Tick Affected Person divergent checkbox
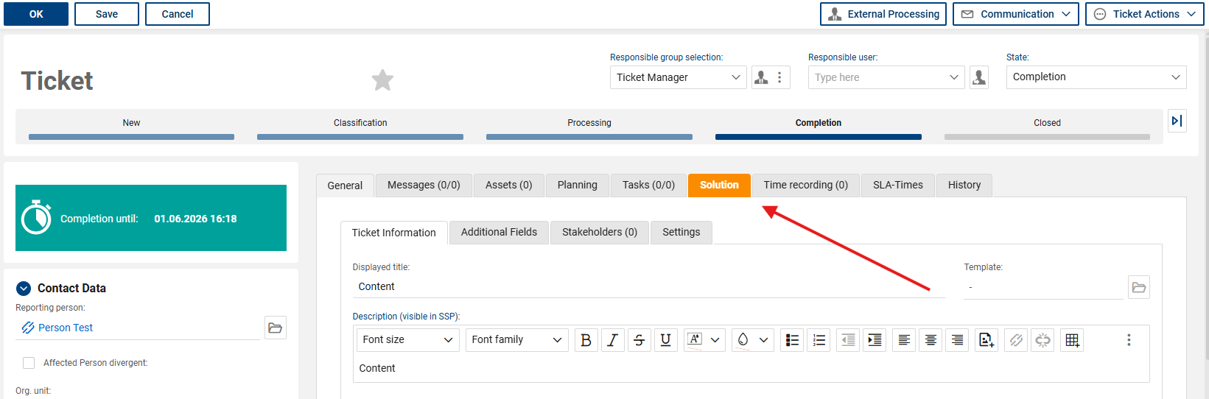 (29, 363)
